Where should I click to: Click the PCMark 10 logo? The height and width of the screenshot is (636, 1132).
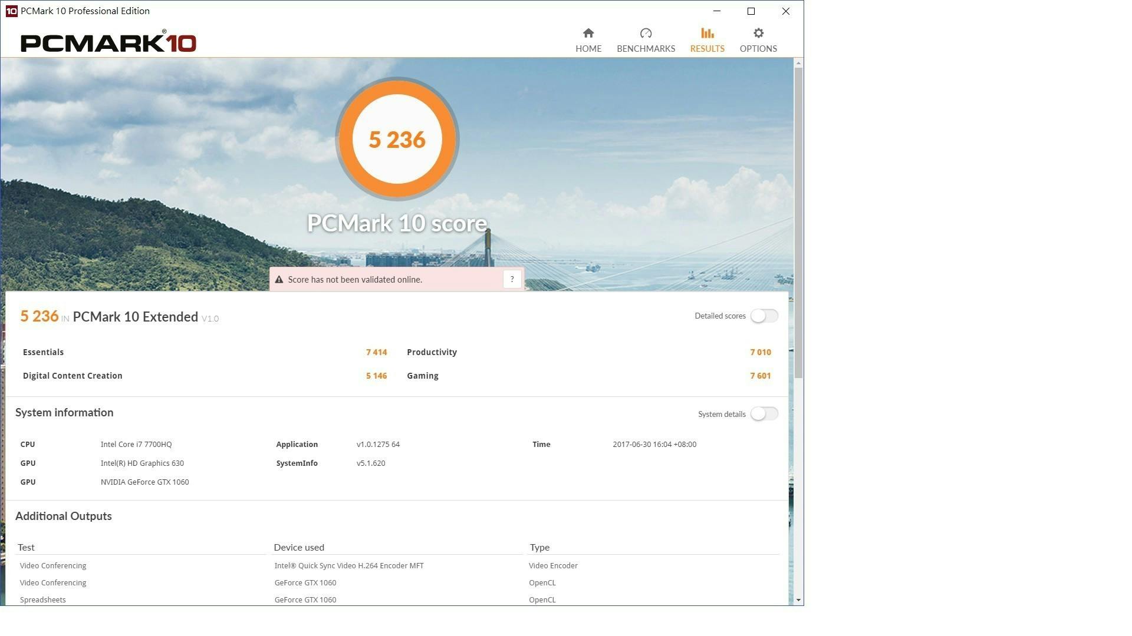pyautogui.click(x=108, y=42)
